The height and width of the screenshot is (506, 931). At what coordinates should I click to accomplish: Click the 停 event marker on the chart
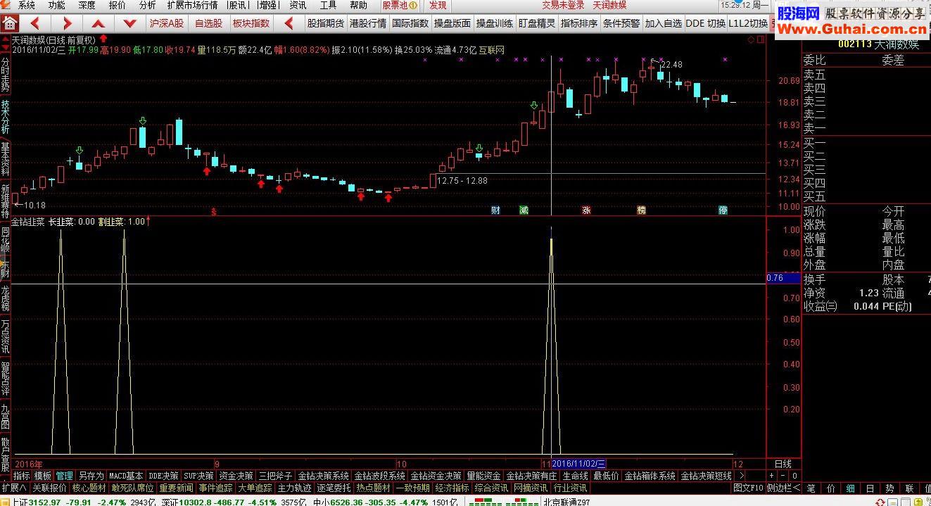(723, 210)
